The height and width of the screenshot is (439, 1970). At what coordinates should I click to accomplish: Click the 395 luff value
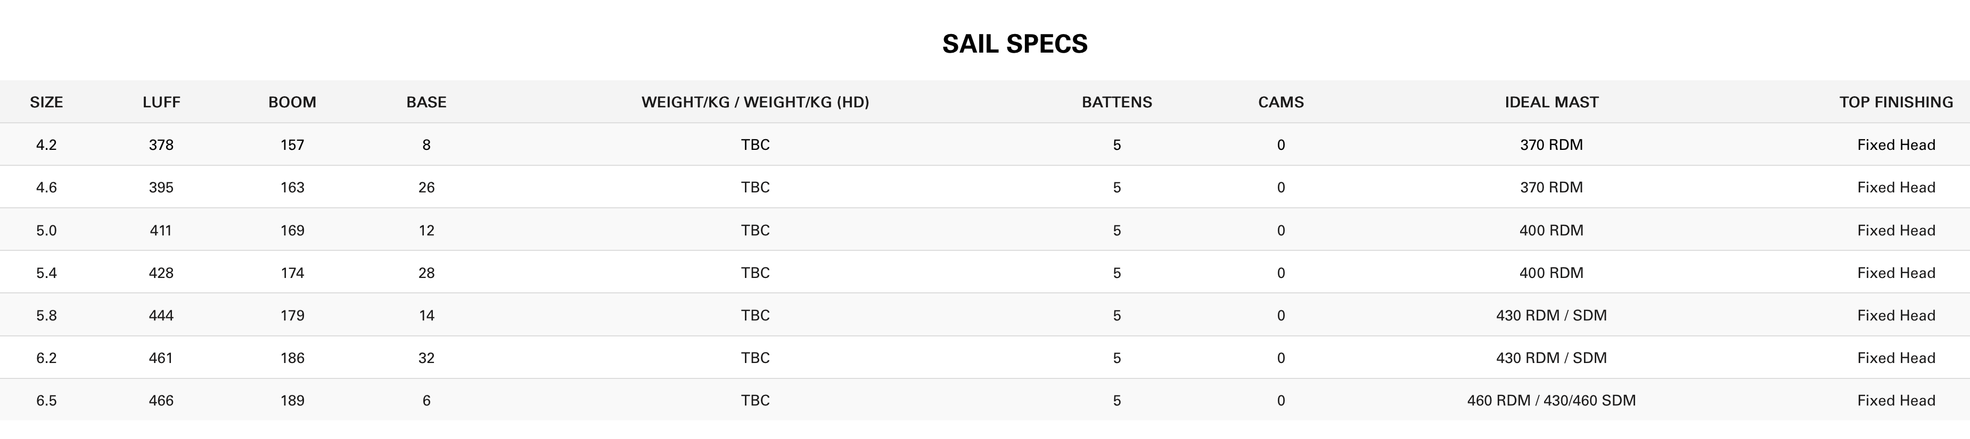tap(161, 188)
